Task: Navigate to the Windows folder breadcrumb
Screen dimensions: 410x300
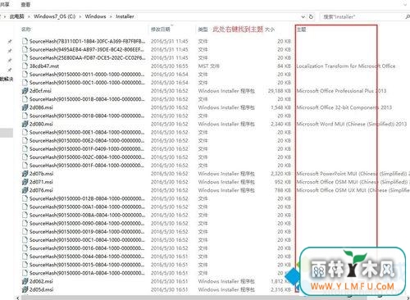Action: coord(95,16)
